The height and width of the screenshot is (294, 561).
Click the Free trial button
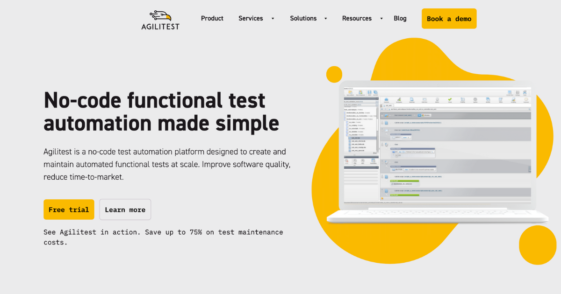(x=69, y=210)
